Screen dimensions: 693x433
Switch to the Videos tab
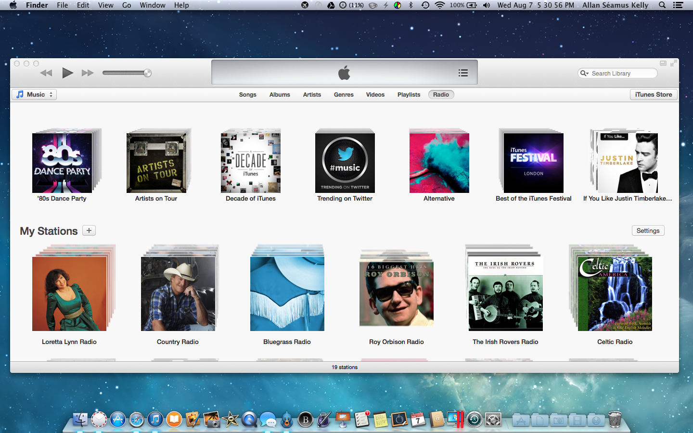click(x=375, y=95)
